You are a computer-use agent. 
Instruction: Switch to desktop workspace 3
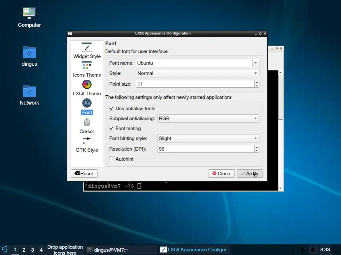point(33,250)
